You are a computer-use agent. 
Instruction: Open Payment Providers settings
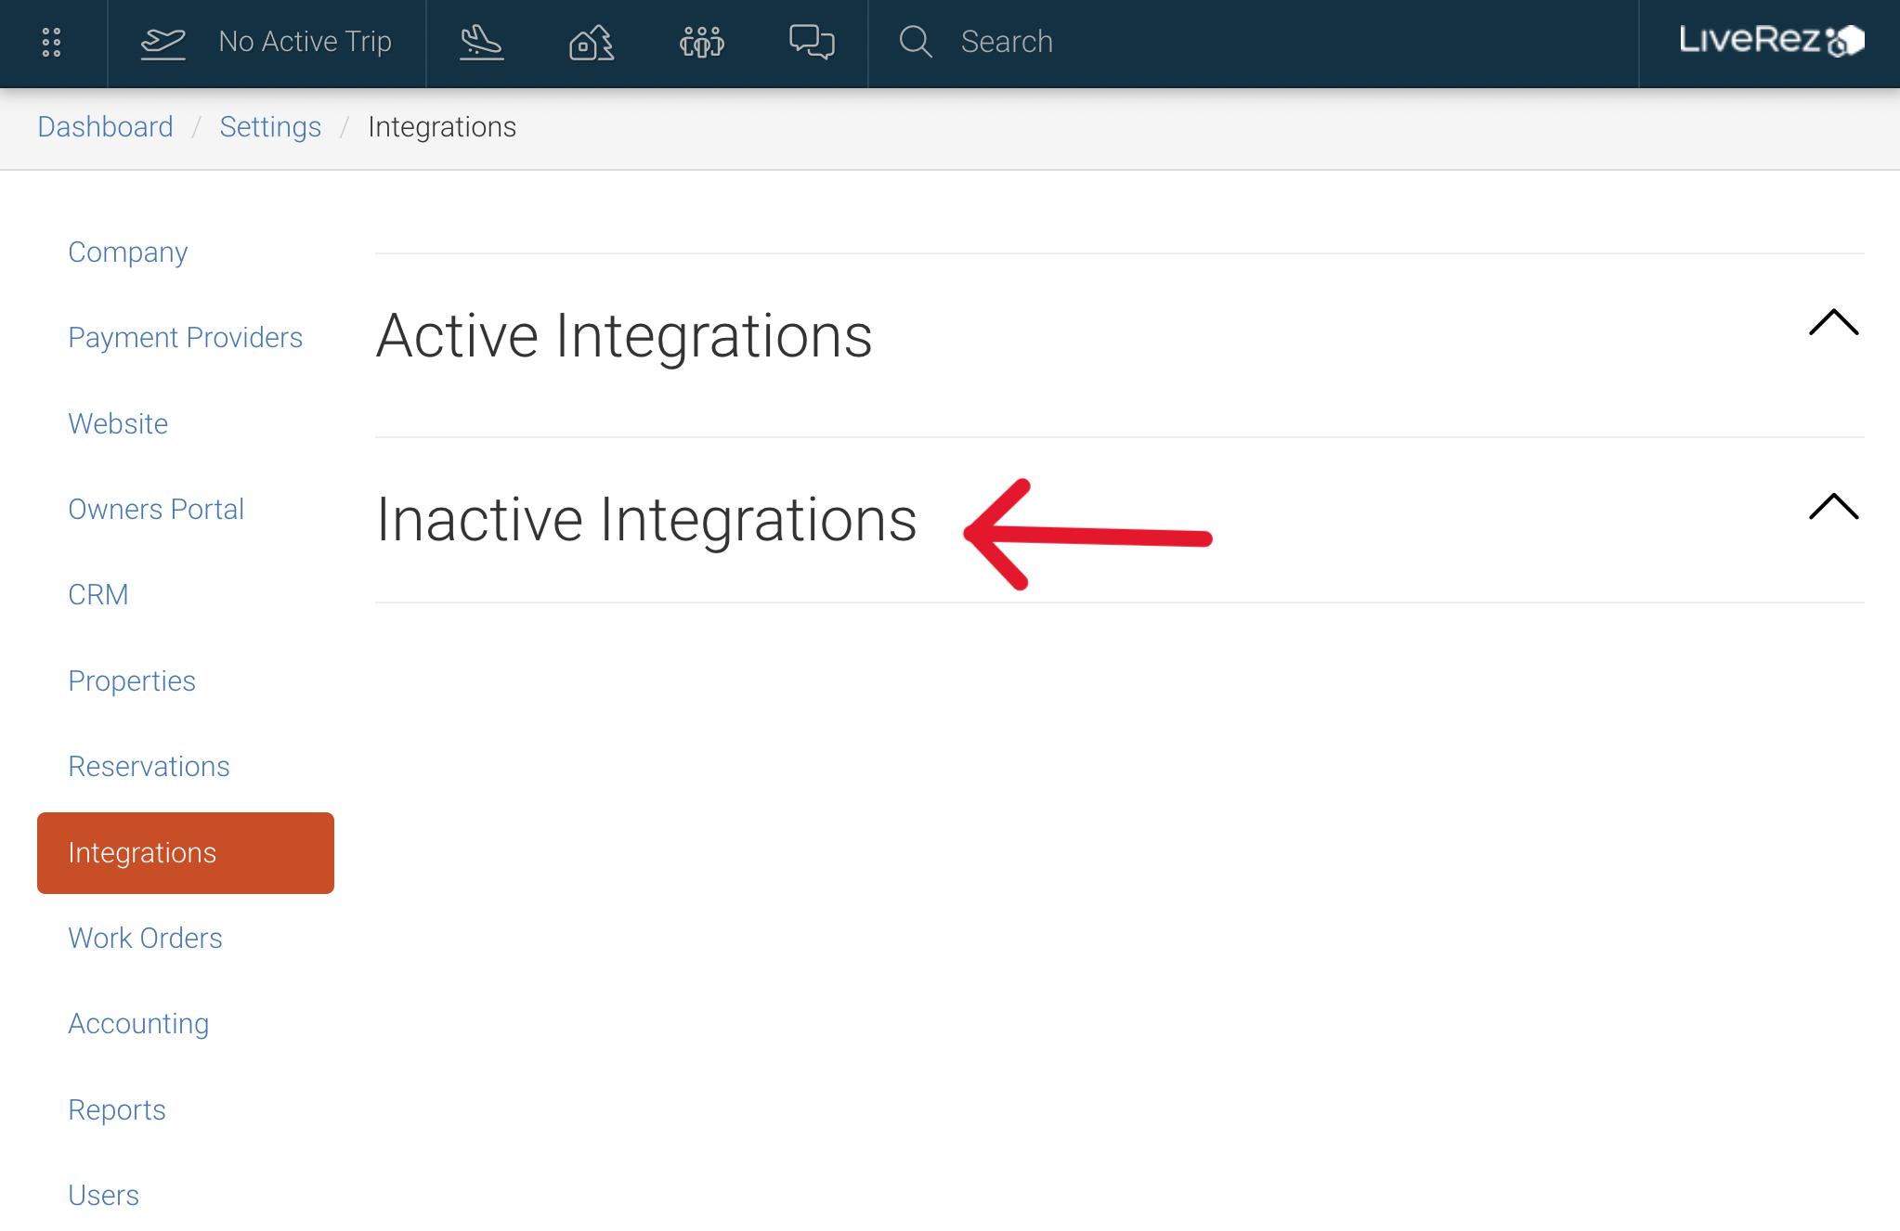point(186,337)
